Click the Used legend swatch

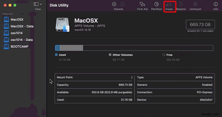tap(56, 55)
